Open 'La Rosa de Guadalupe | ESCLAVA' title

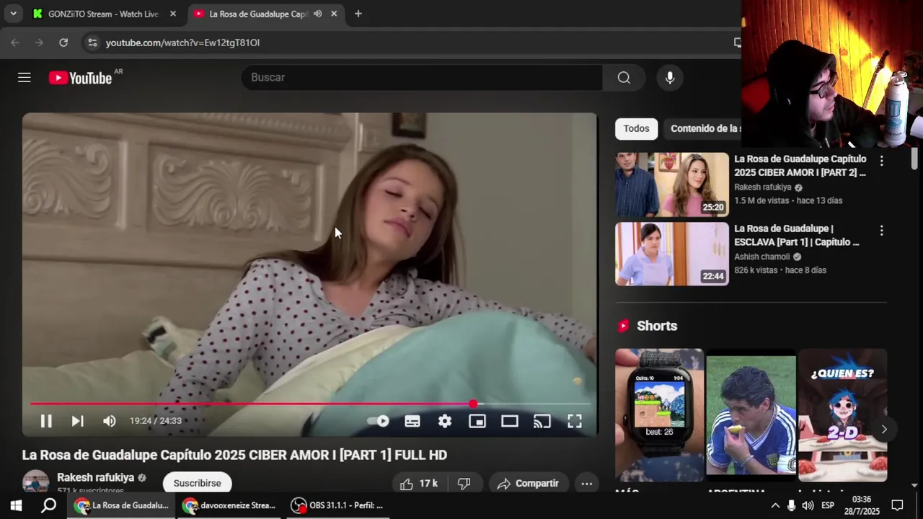797,235
